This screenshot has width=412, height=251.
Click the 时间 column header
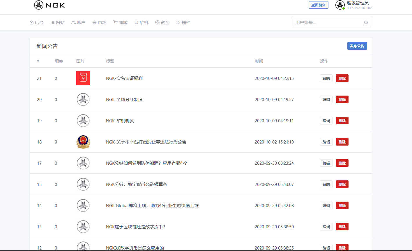coord(259,61)
